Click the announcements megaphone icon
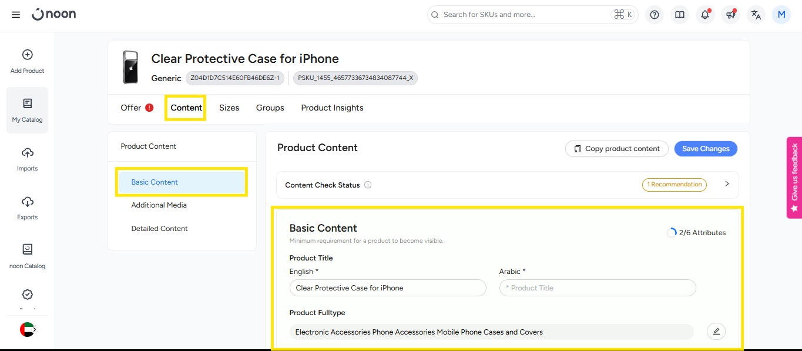The image size is (802, 351). pyautogui.click(x=730, y=15)
